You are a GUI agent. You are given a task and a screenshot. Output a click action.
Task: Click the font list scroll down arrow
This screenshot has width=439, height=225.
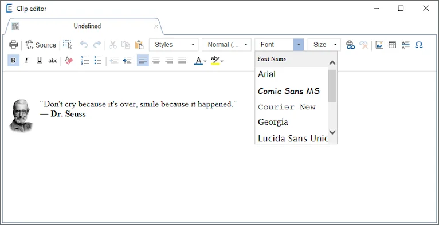pyautogui.click(x=332, y=132)
